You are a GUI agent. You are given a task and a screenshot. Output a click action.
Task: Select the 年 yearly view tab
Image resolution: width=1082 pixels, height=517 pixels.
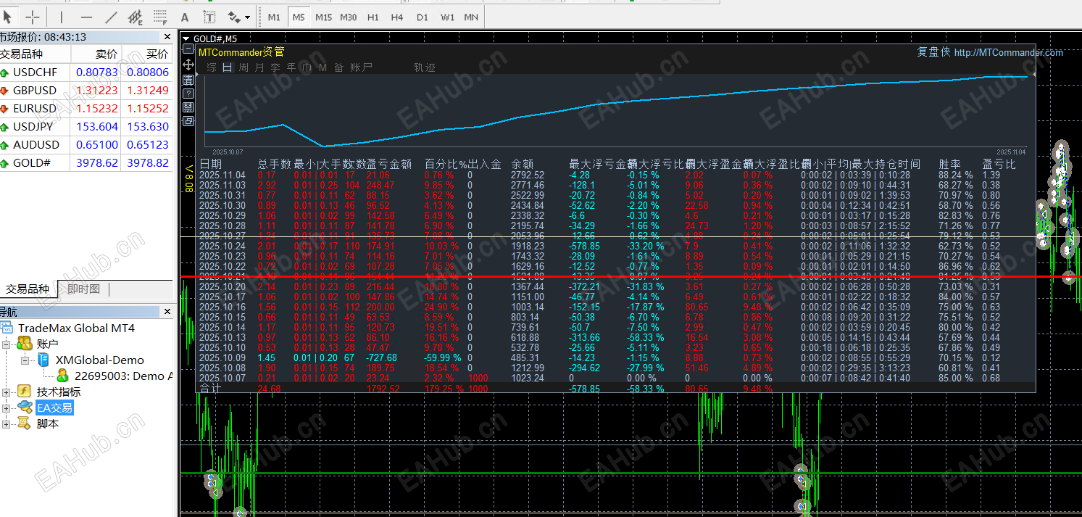coord(291,67)
